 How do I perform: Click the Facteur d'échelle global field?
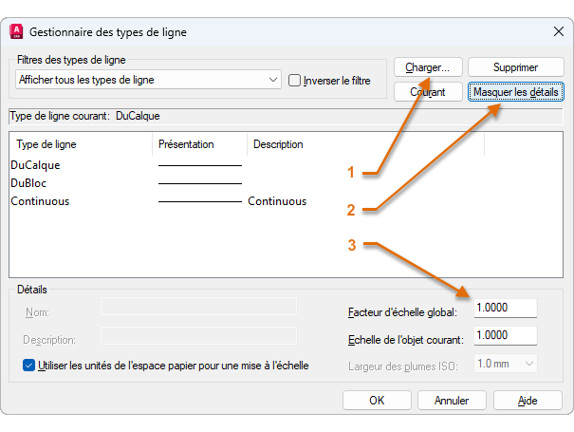click(x=504, y=310)
